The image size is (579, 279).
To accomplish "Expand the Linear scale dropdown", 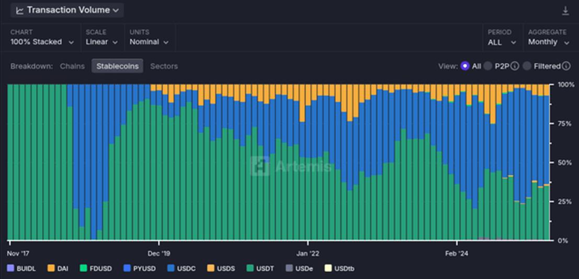I will [101, 42].
